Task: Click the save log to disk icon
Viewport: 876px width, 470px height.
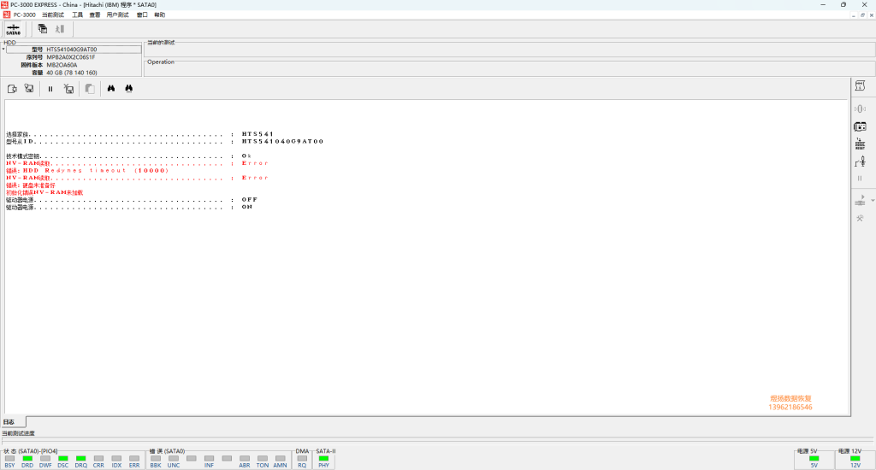Action: (x=29, y=89)
